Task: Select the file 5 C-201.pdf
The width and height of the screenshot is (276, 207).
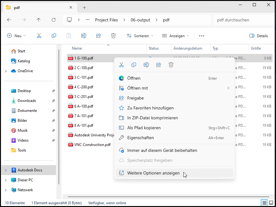Action: coord(84,97)
